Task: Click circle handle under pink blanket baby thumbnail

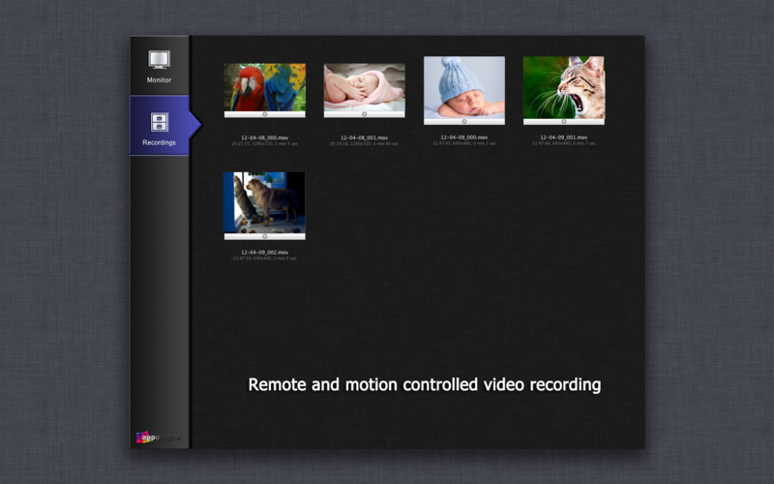Action: (364, 114)
